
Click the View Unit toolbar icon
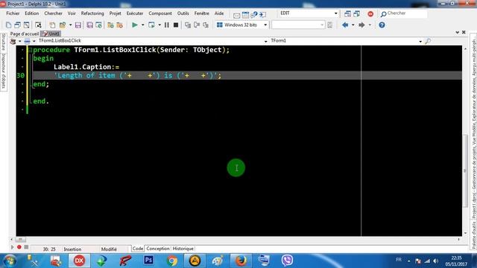point(17,25)
